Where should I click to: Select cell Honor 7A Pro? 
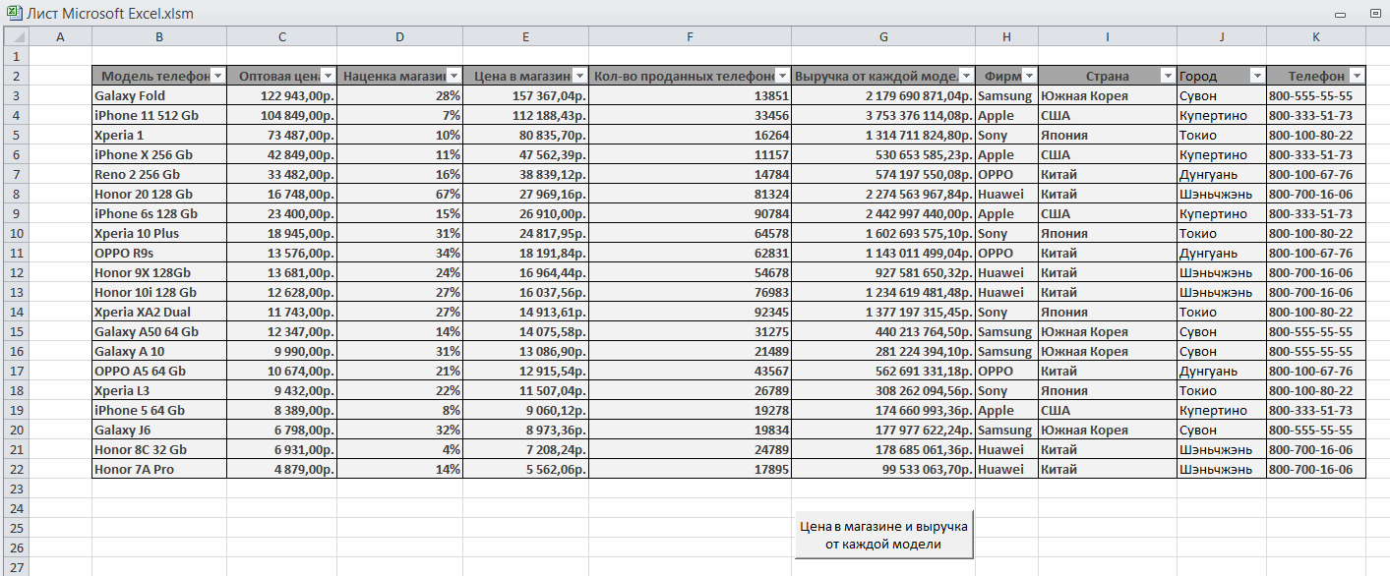coord(159,469)
